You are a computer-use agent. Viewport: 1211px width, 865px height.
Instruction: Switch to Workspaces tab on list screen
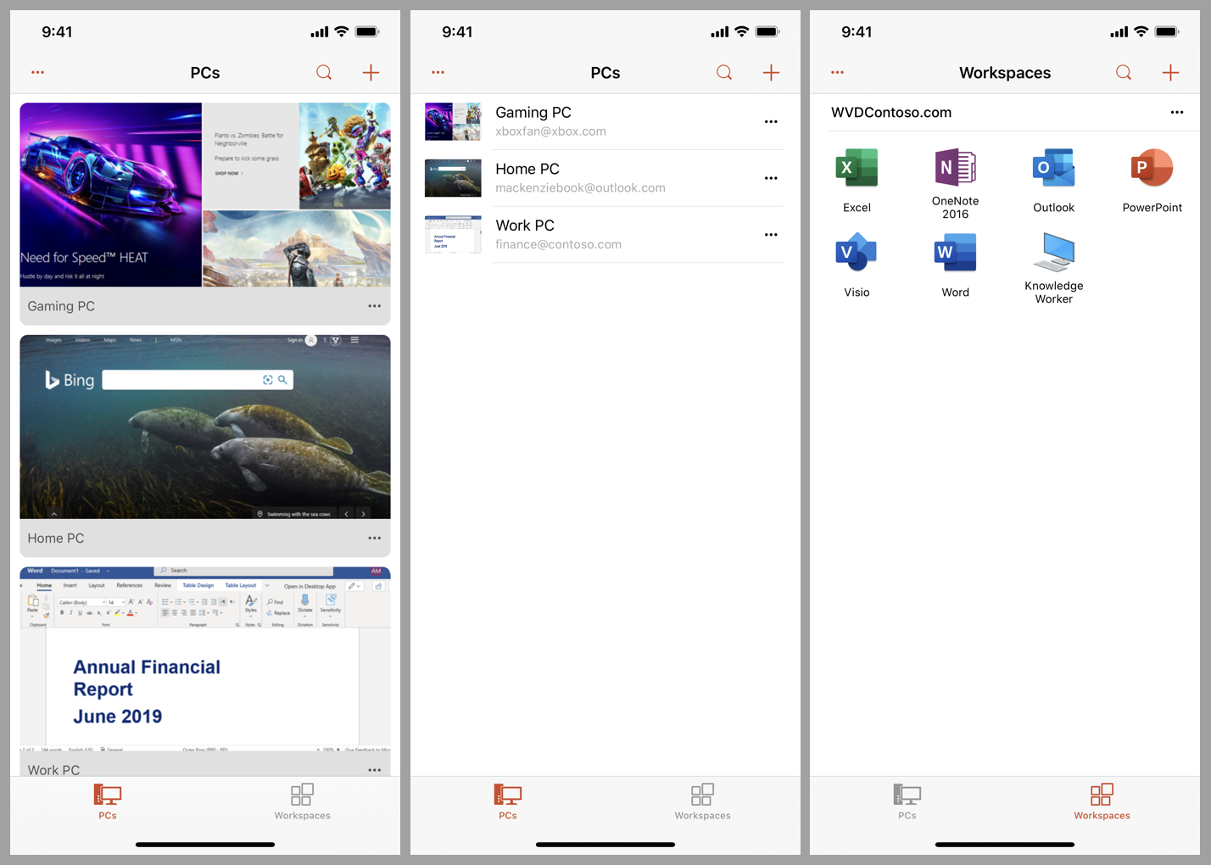click(x=702, y=801)
